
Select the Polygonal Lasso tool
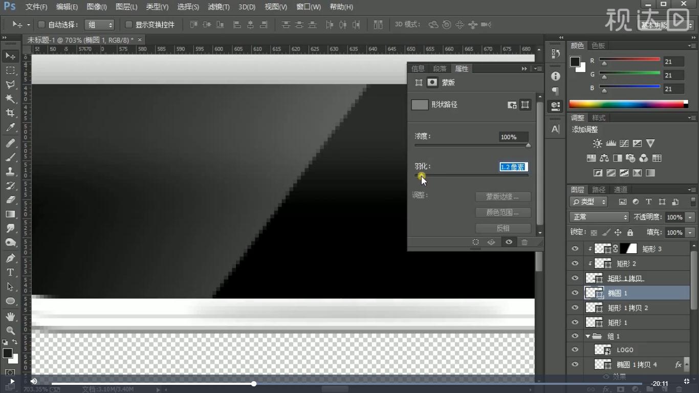pyautogui.click(x=10, y=84)
